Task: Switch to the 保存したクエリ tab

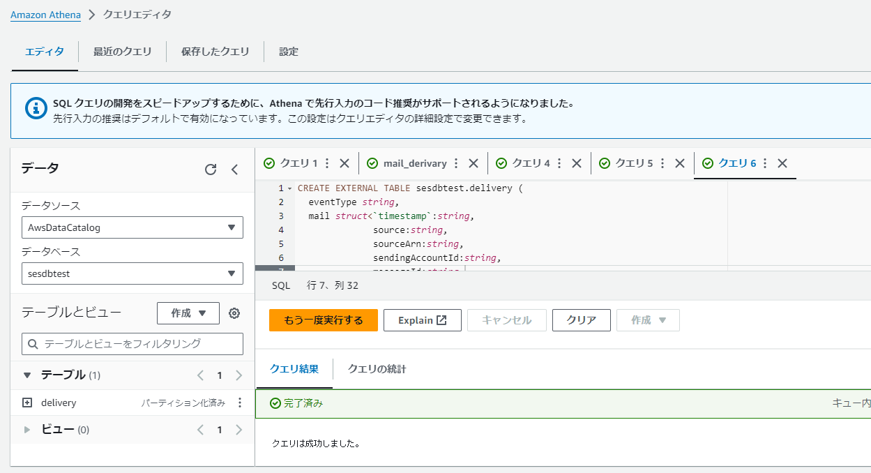Action: tap(215, 51)
